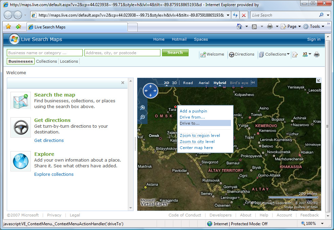Click the Welcome toolbar button

tap(212, 55)
